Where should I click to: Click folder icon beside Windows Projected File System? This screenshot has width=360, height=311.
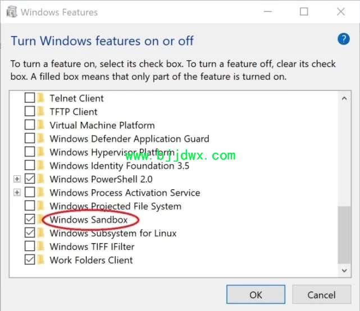pyautogui.click(x=40, y=206)
